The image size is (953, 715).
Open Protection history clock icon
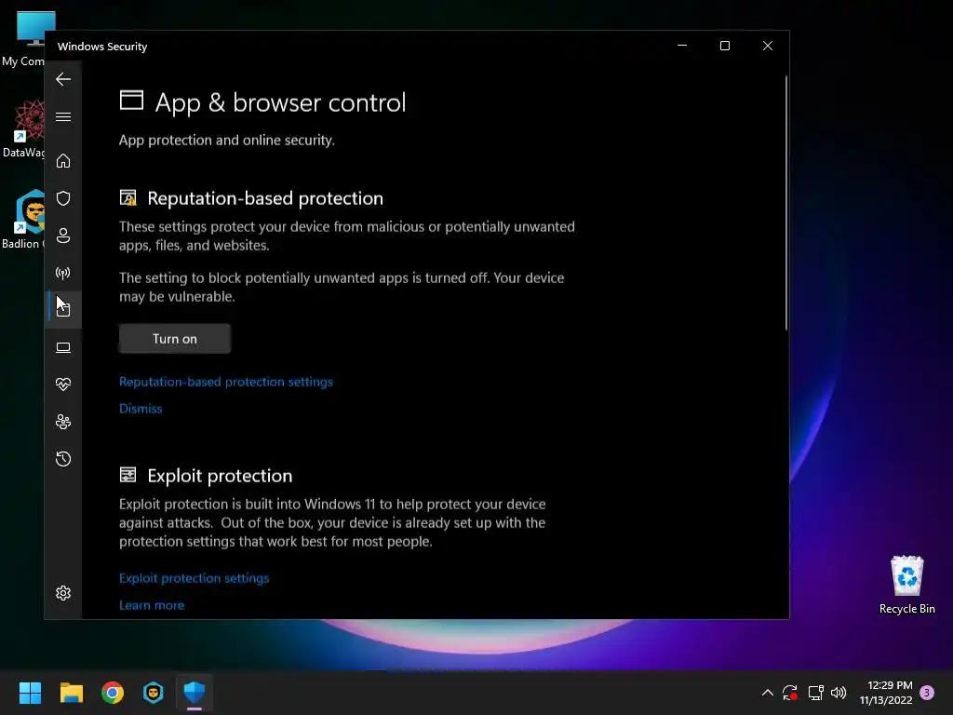[x=63, y=459]
